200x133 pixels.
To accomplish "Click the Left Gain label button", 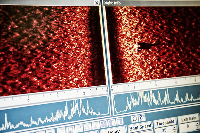I will coord(188,119).
